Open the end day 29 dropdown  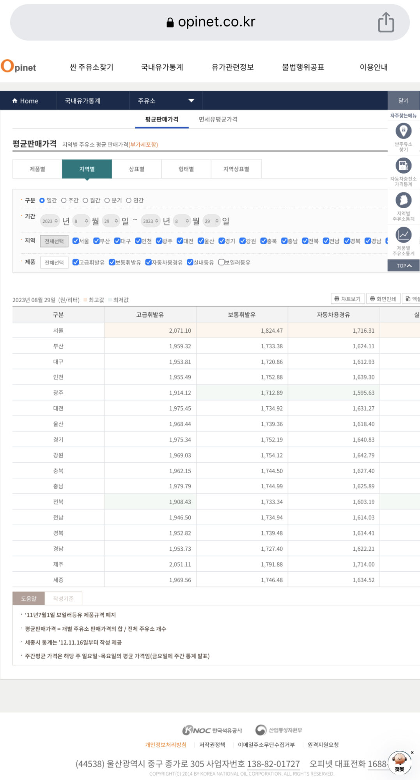212,221
